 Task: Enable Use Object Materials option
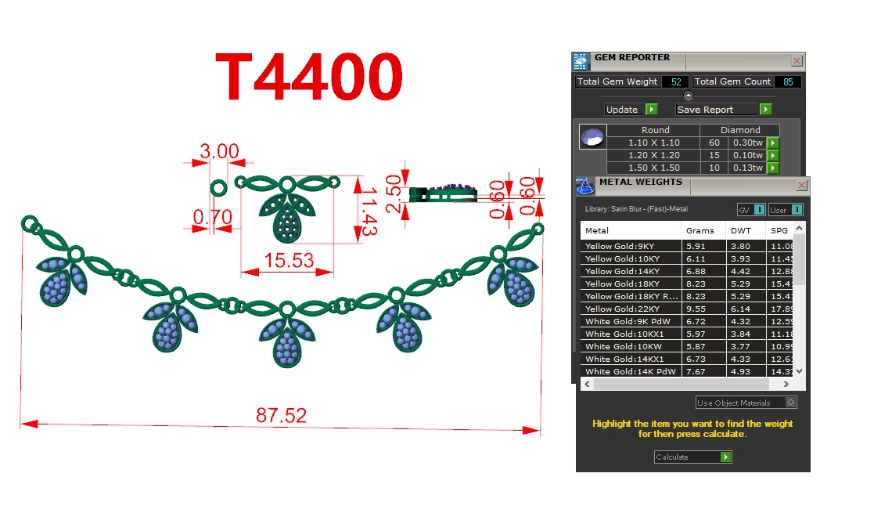pyautogui.click(x=790, y=403)
